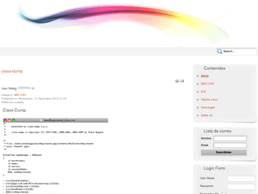The image size is (258, 194).
Task: Click the Suscribirse button
Action: point(224,152)
